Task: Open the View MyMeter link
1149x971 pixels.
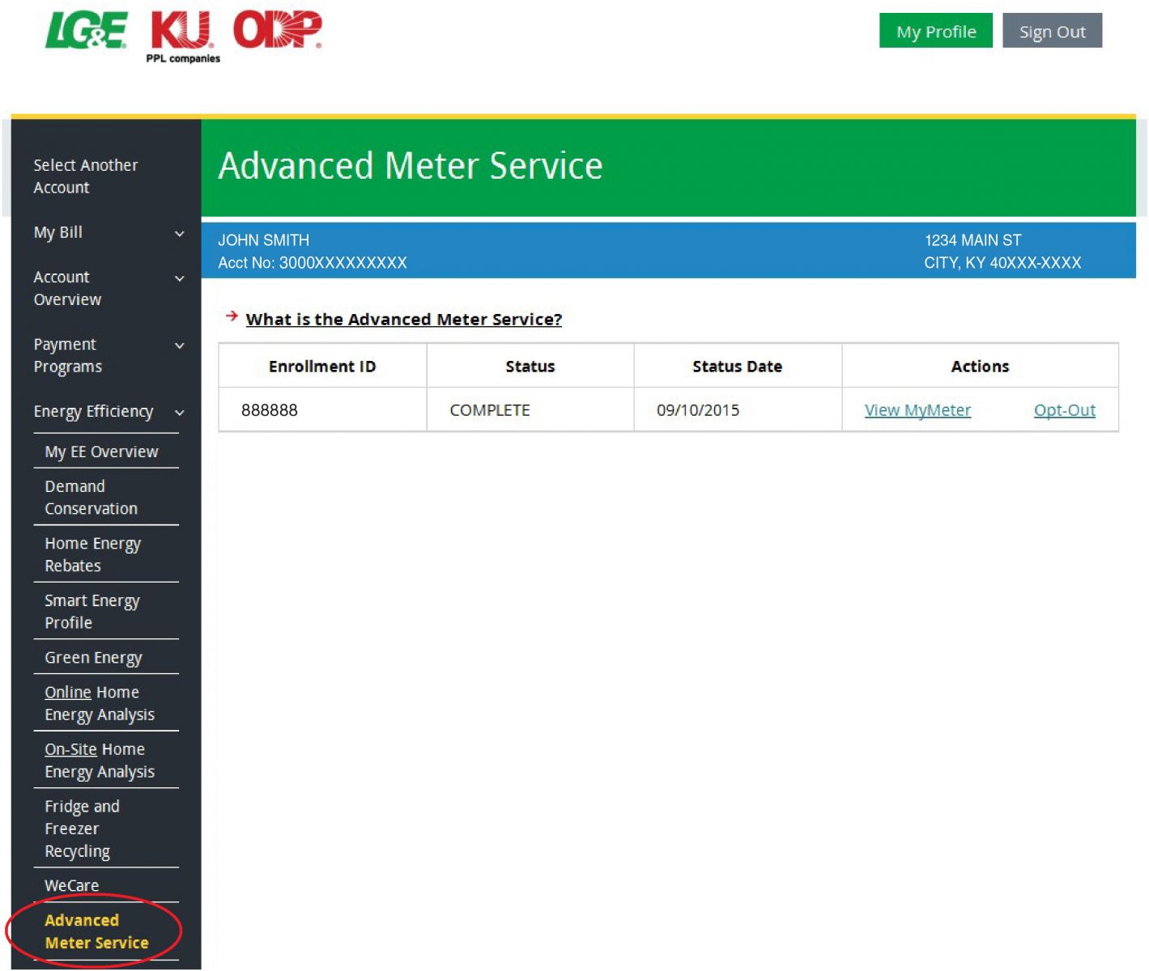Action: click(917, 410)
